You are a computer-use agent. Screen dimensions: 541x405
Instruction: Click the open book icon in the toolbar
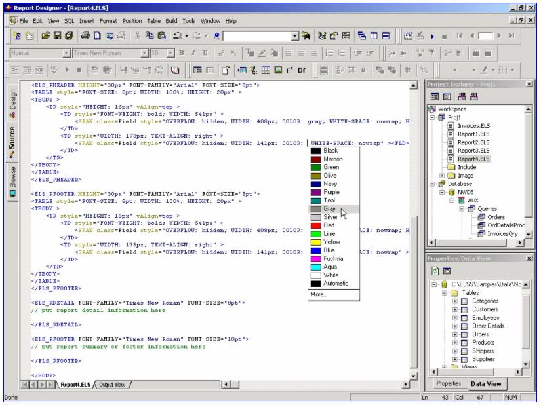tap(175, 70)
